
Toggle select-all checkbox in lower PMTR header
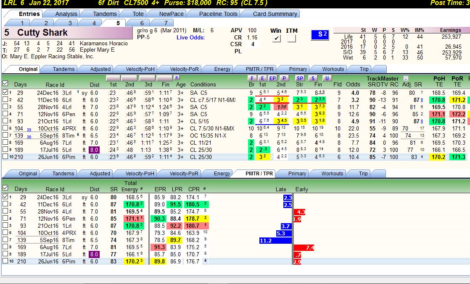pos(5,188)
